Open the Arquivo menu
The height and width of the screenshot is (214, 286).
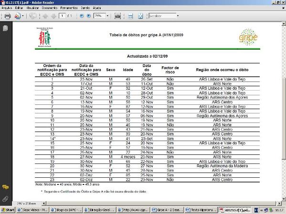[7, 8]
